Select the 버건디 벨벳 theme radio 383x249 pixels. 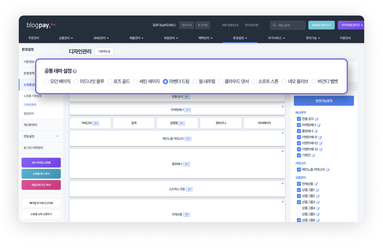314,81
